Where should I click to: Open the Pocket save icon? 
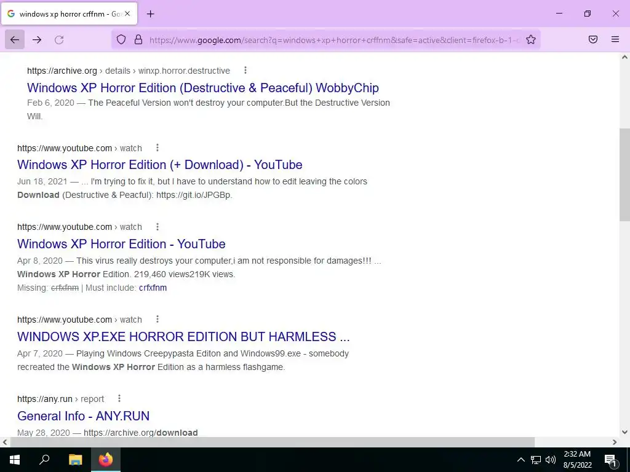point(593,39)
